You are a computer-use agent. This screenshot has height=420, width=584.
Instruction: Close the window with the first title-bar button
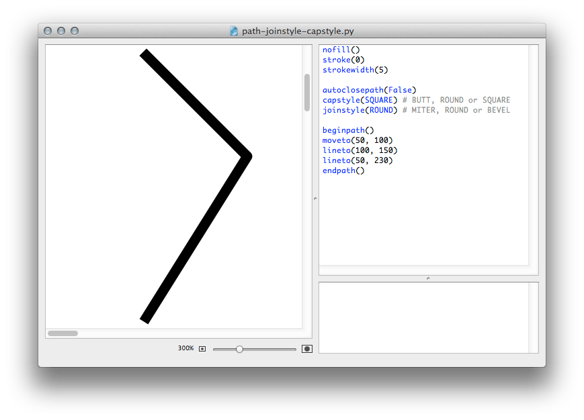[x=48, y=31]
